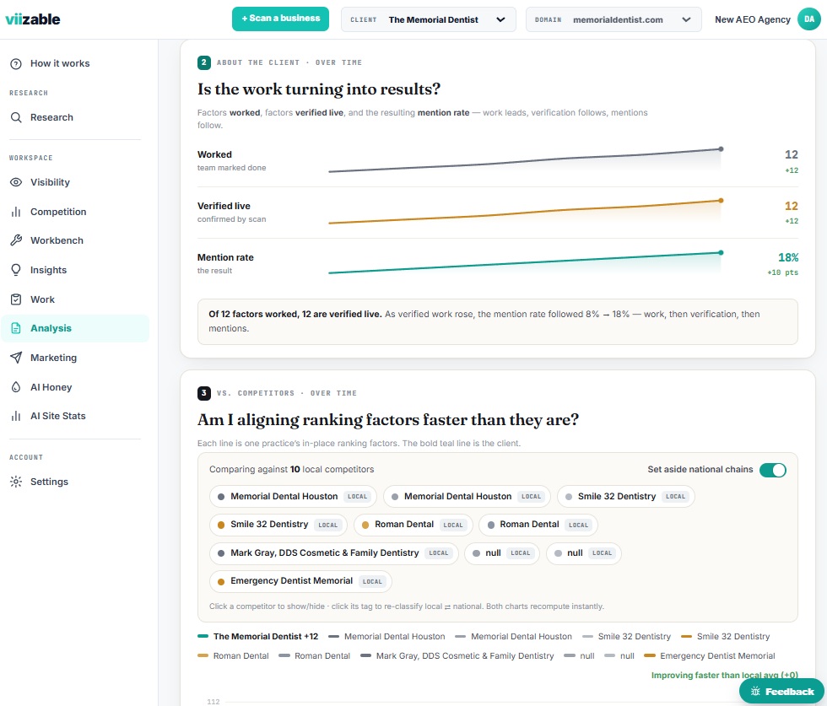Click the Work clipboard icon
The image size is (827, 706).
tap(16, 299)
